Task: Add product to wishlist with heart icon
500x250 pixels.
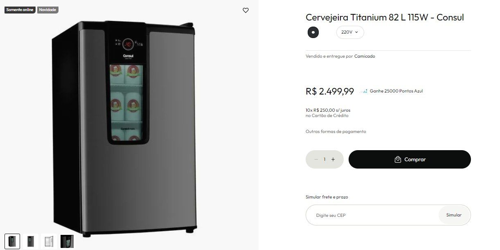Action: pos(245,10)
